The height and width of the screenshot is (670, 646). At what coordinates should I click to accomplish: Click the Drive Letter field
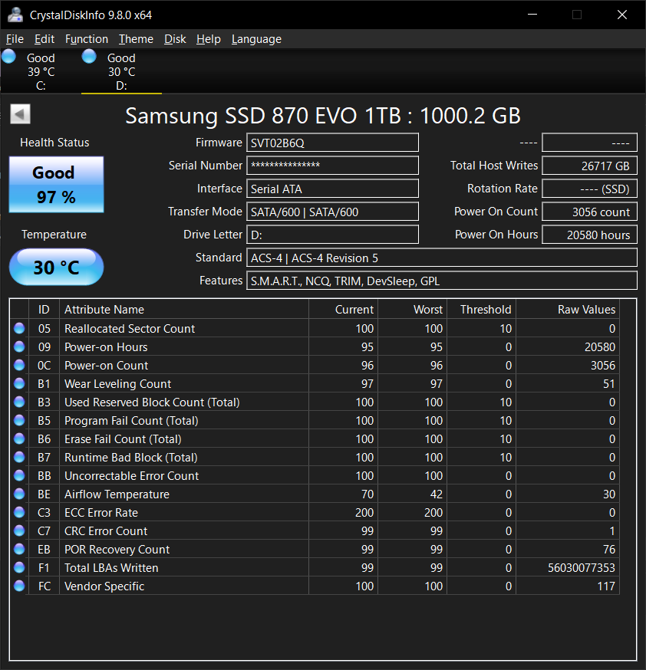pos(333,235)
